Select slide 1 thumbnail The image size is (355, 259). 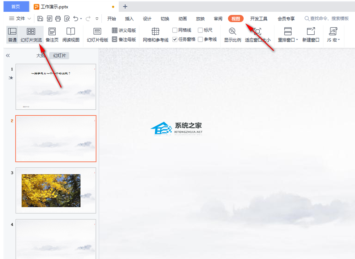point(56,87)
